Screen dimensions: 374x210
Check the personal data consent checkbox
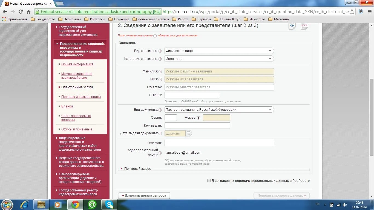tap(209, 180)
